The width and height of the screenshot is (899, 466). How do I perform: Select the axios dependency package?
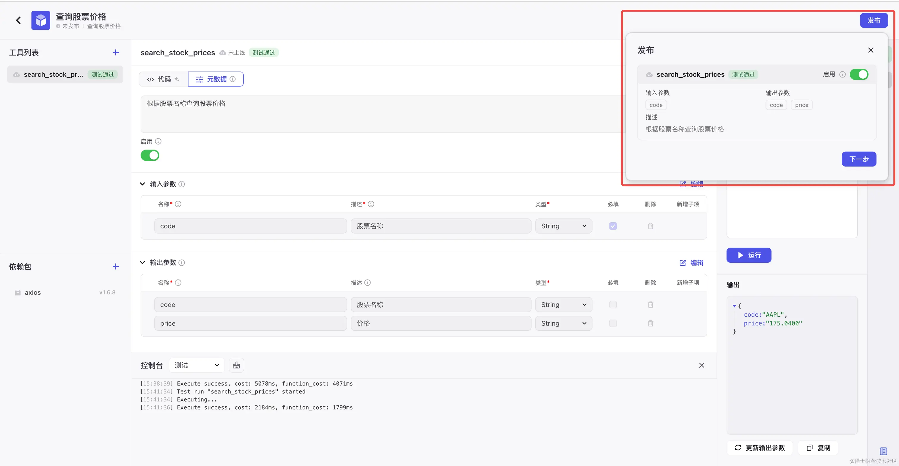[65, 292]
